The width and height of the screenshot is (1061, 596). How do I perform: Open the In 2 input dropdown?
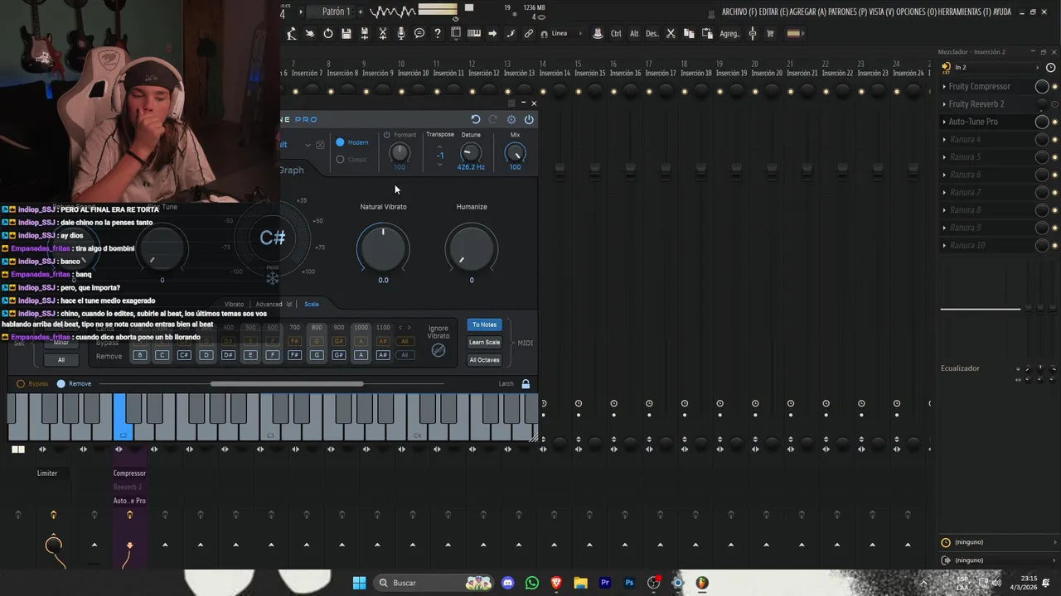coord(998,68)
